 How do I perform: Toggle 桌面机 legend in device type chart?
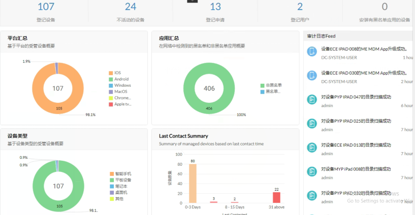coord(118,193)
